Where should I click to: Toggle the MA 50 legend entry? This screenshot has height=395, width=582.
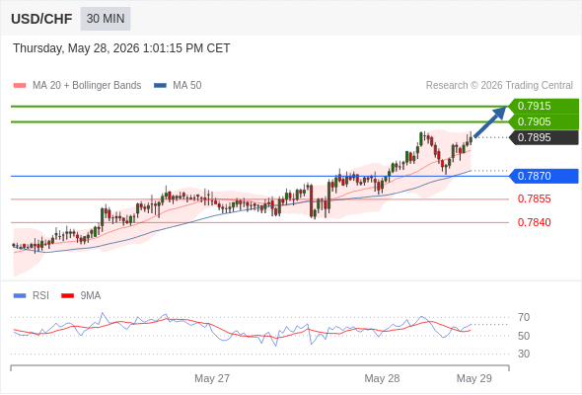coord(178,86)
